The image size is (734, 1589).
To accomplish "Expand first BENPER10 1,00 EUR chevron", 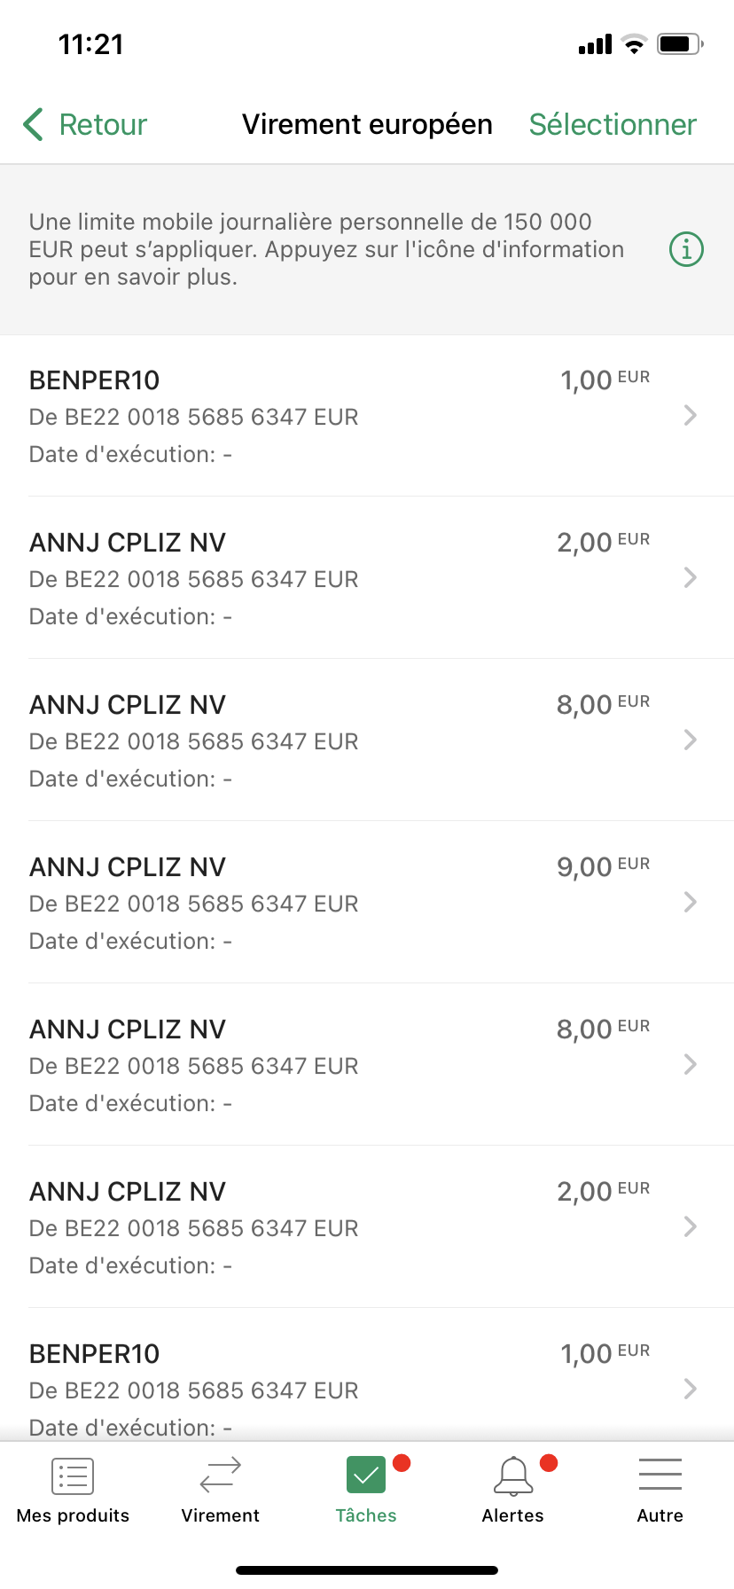I will coord(691,415).
